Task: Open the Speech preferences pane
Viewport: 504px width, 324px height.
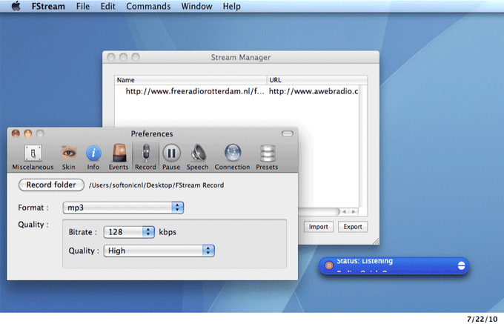Action: point(198,157)
